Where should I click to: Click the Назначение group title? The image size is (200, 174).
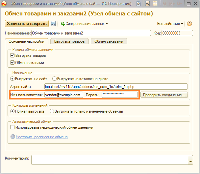click(22, 73)
